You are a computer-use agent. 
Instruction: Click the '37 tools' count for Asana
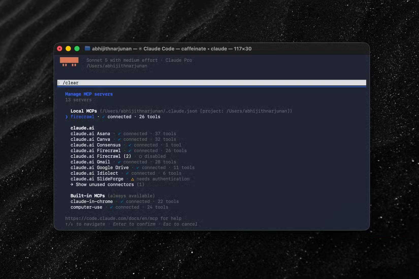166,134
